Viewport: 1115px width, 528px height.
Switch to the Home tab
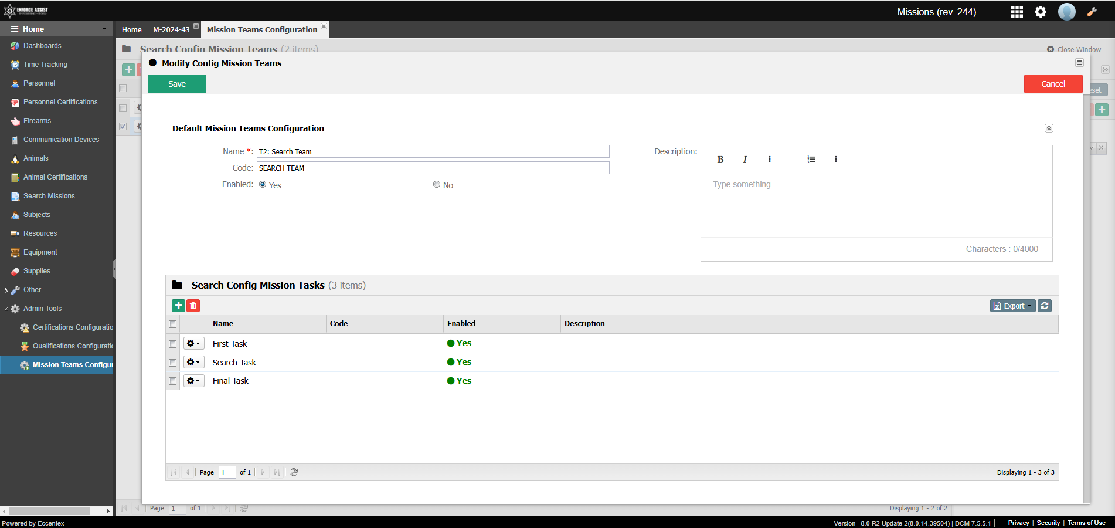click(132, 30)
